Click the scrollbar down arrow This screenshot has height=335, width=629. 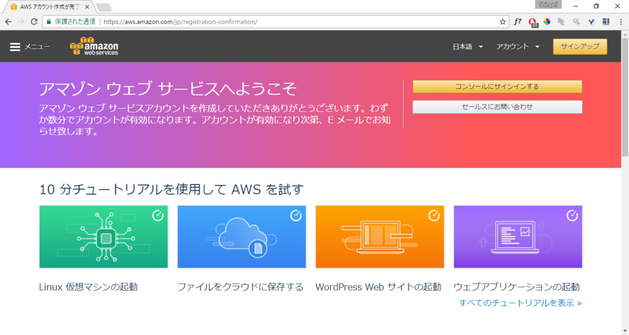(625, 331)
